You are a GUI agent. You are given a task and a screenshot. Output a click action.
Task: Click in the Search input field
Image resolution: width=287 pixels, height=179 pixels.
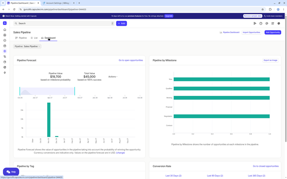[64, 23]
